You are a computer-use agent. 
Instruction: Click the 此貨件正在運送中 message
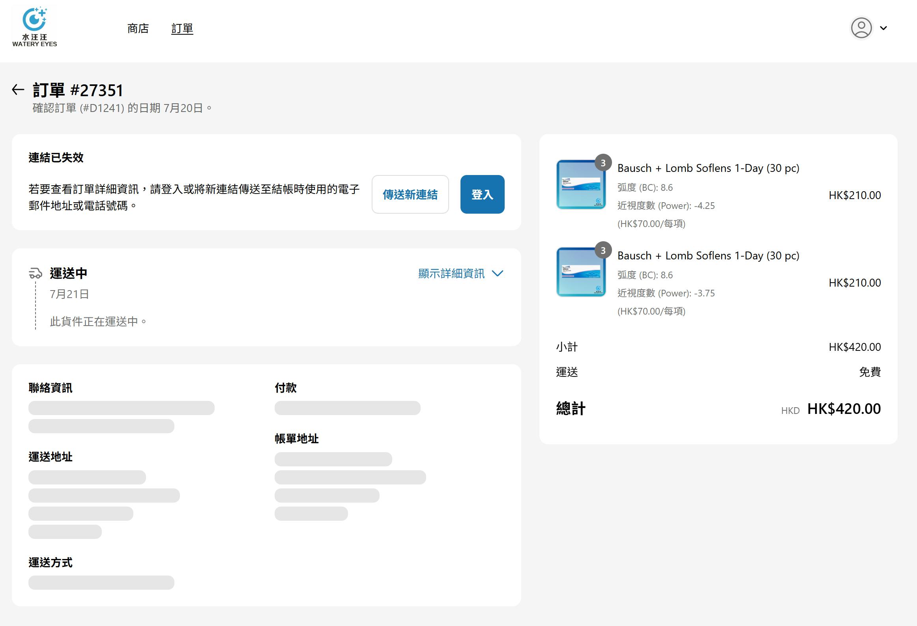tap(98, 322)
